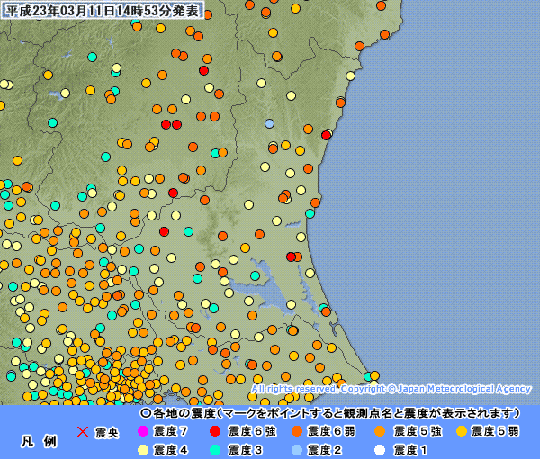The height and width of the screenshot is (459, 540).
Task: Click the orange 震度5強 legend circle
Action: click(x=380, y=432)
